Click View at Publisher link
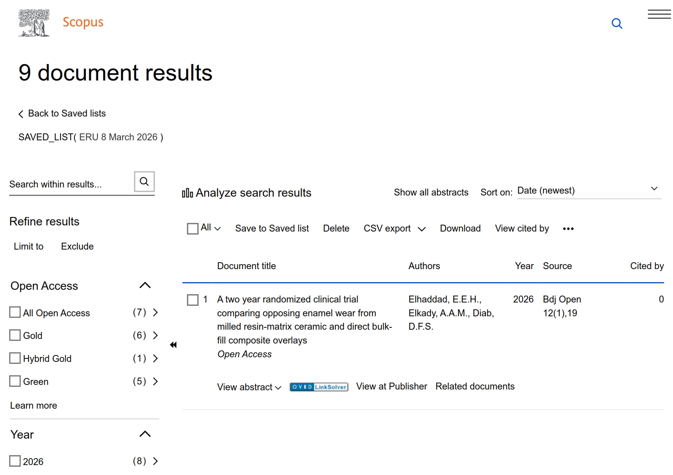This screenshot has width=673, height=475. pos(391,386)
